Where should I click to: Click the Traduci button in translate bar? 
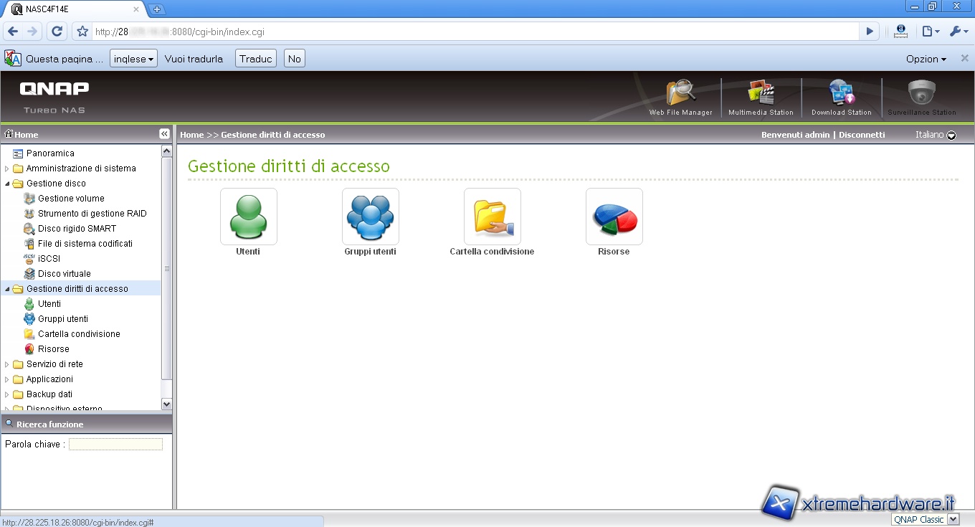point(256,59)
